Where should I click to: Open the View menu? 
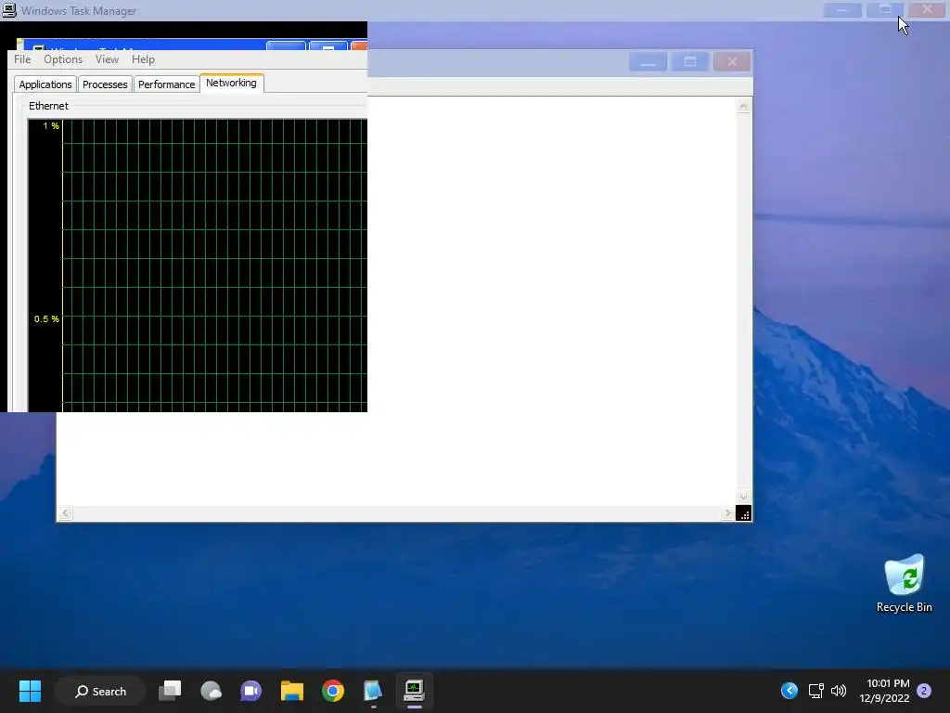pyautogui.click(x=107, y=59)
